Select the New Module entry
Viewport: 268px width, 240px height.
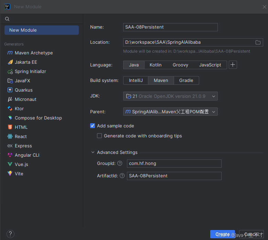42,30
